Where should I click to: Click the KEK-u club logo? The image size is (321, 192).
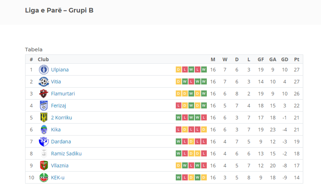point(44,178)
